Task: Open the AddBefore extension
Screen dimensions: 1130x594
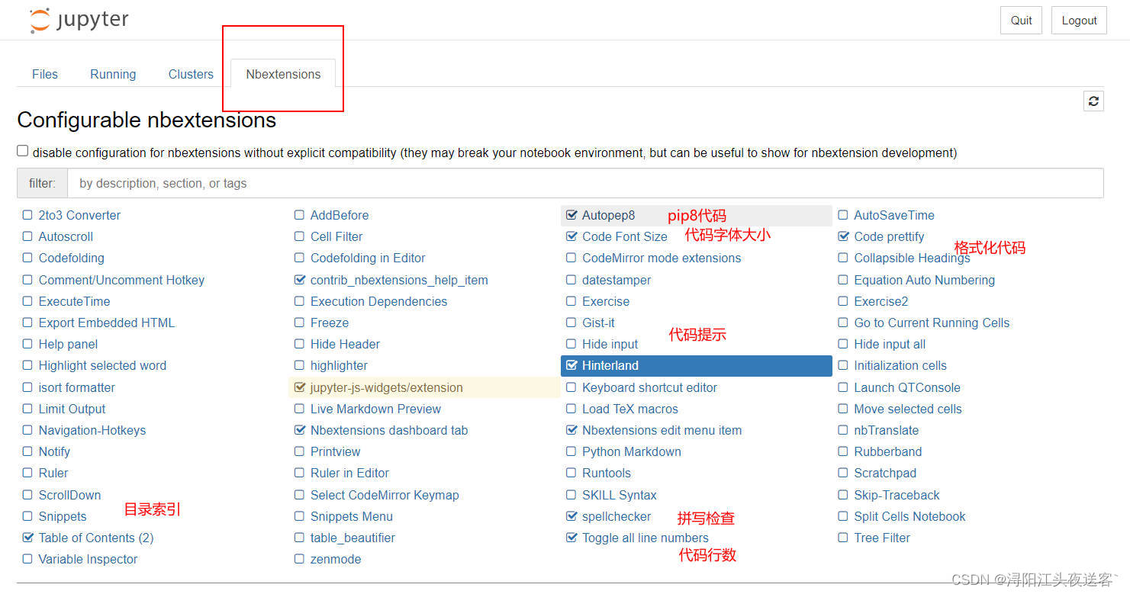Action: [340, 215]
